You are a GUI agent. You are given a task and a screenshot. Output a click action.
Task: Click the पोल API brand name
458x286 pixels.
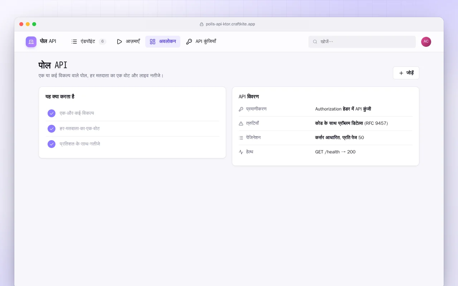point(48,41)
